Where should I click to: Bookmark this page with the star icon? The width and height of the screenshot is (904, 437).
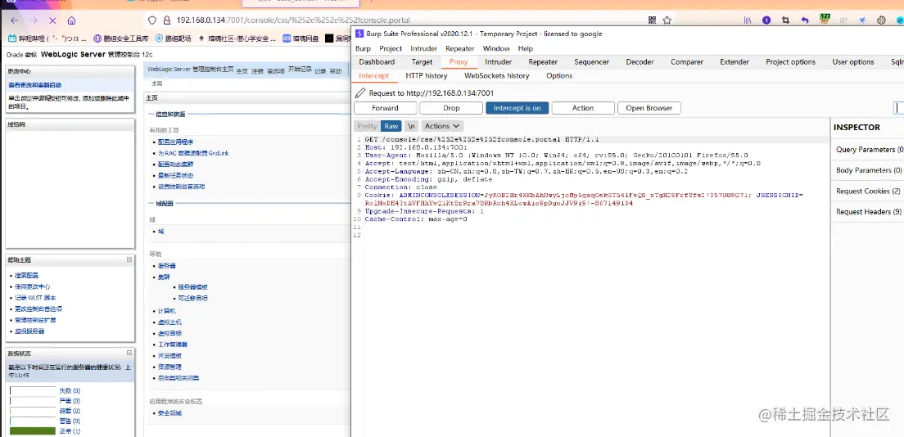pyautogui.click(x=667, y=20)
